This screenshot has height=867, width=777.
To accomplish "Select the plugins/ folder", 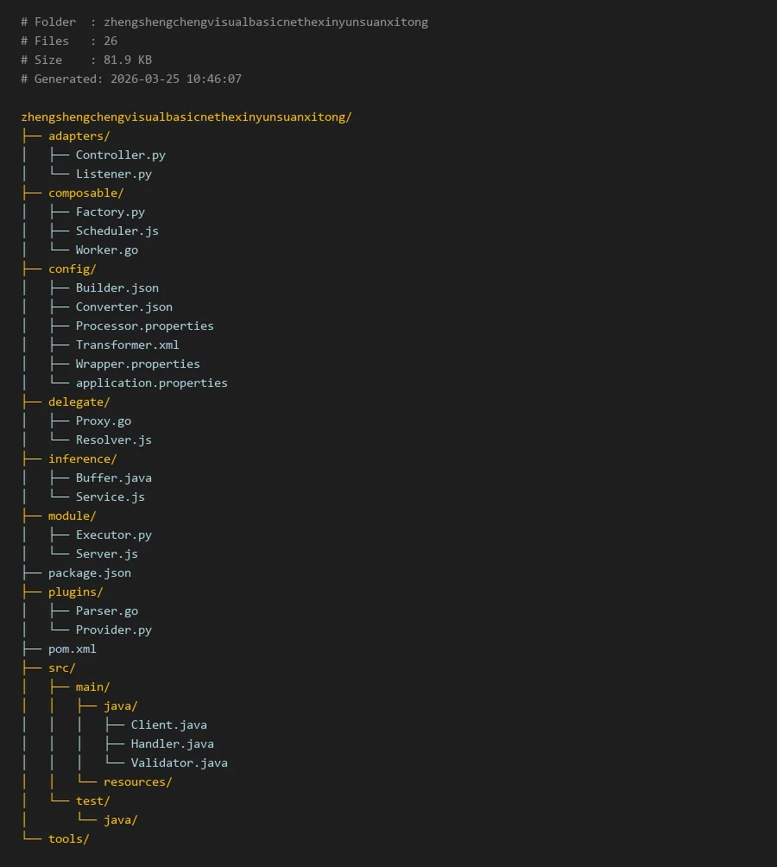I will (x=75, y=592).
